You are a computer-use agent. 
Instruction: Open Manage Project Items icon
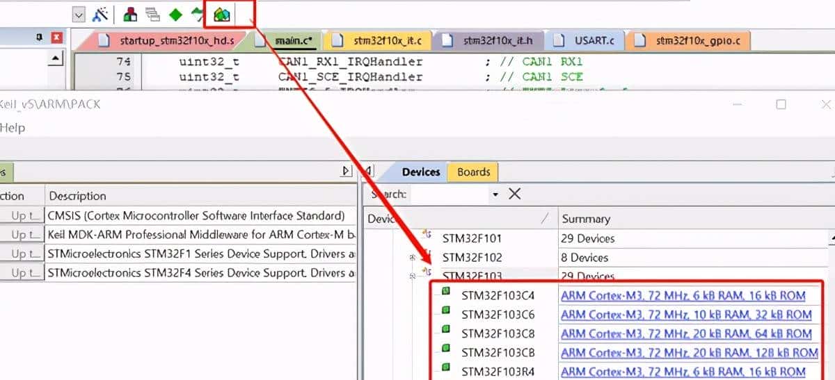tap(130, 14)
